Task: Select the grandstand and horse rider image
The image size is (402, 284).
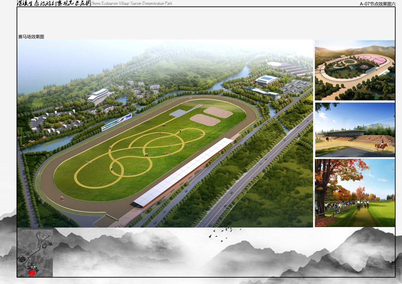Action: (355, 130)
